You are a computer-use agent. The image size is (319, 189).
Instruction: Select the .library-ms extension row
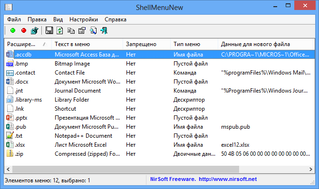pos(160,100)
